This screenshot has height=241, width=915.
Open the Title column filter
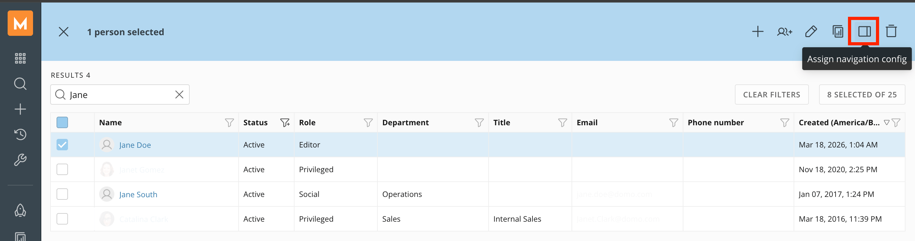pyautogui.click(x=563, y=123)
